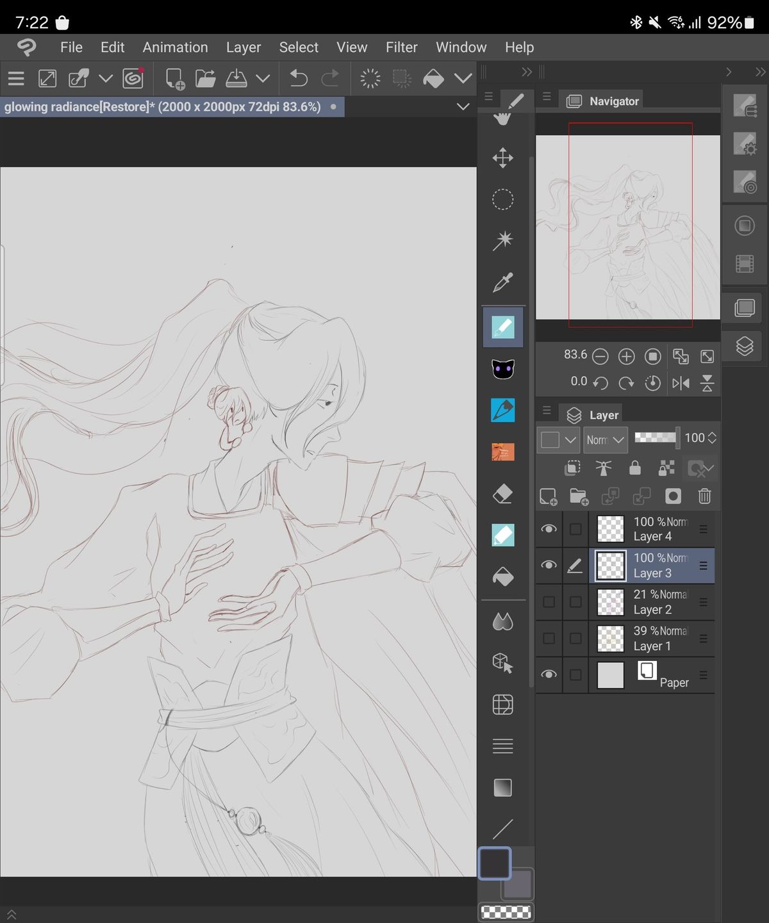Image resolution: width=769 pixels, height=923 pixels.
Task: Create a new layer folder
Action: [x=579, y=496]
